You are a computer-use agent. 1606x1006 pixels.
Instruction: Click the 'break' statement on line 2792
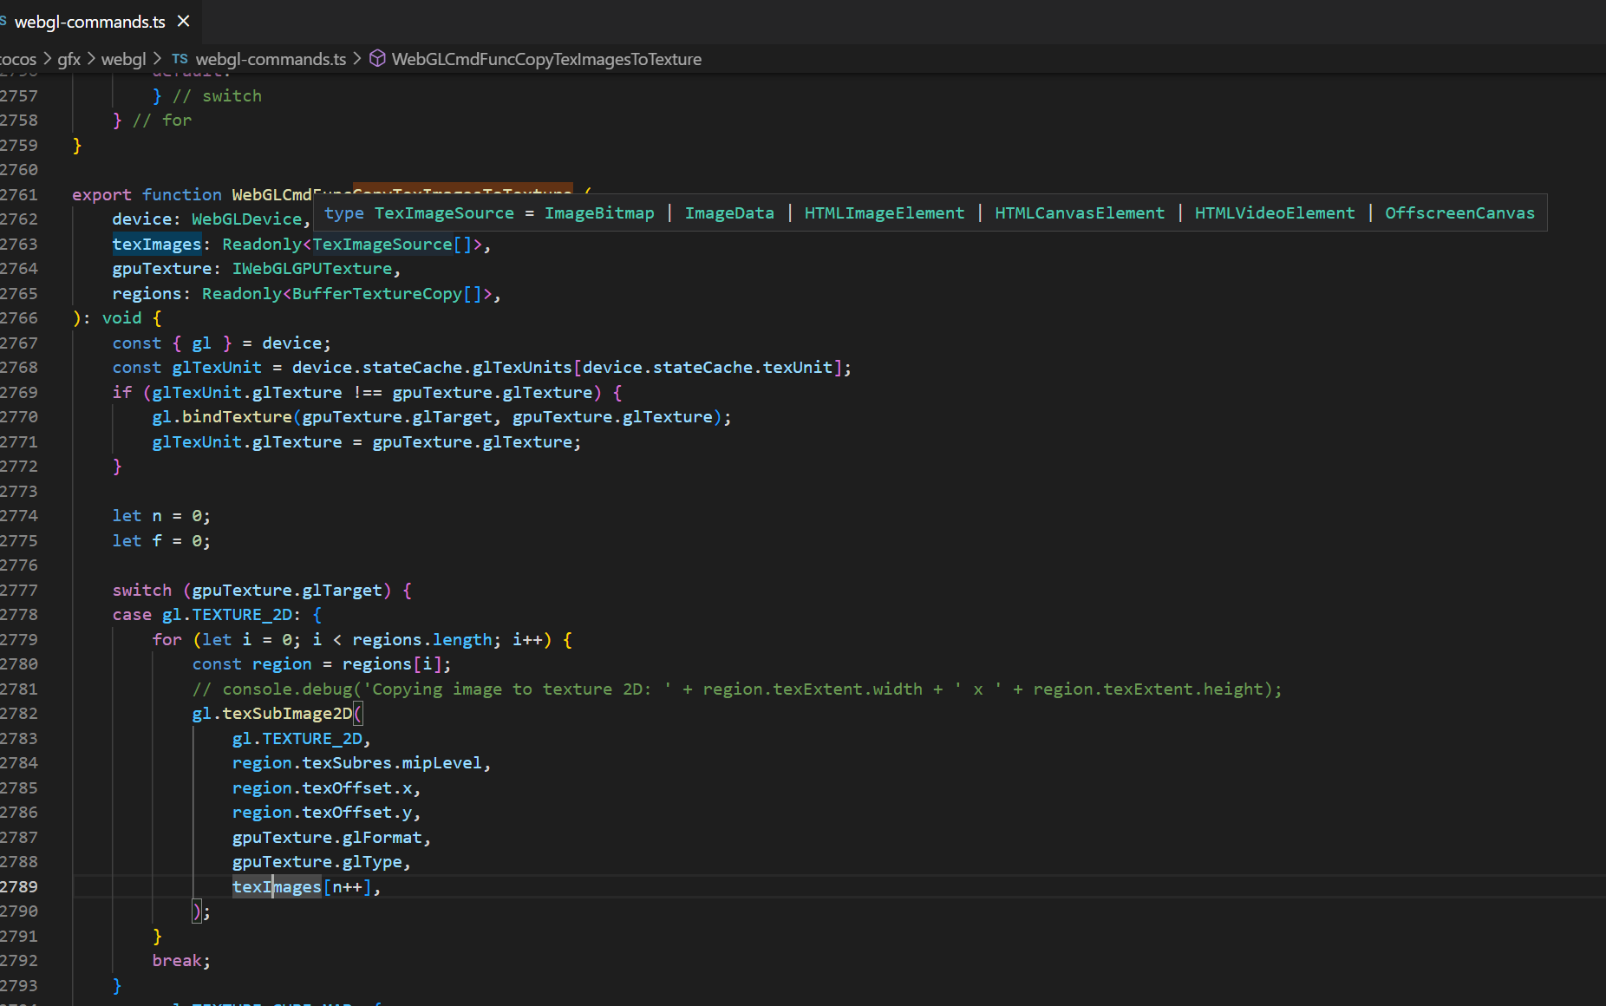177,961
